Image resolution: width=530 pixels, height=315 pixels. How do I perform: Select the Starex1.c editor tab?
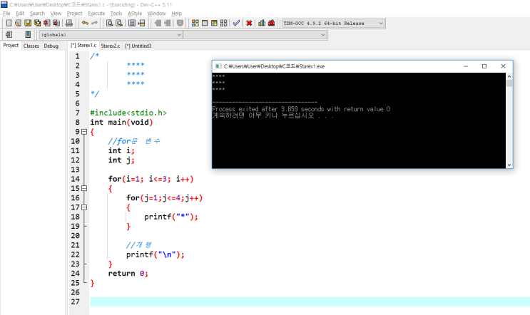point(83,45)
